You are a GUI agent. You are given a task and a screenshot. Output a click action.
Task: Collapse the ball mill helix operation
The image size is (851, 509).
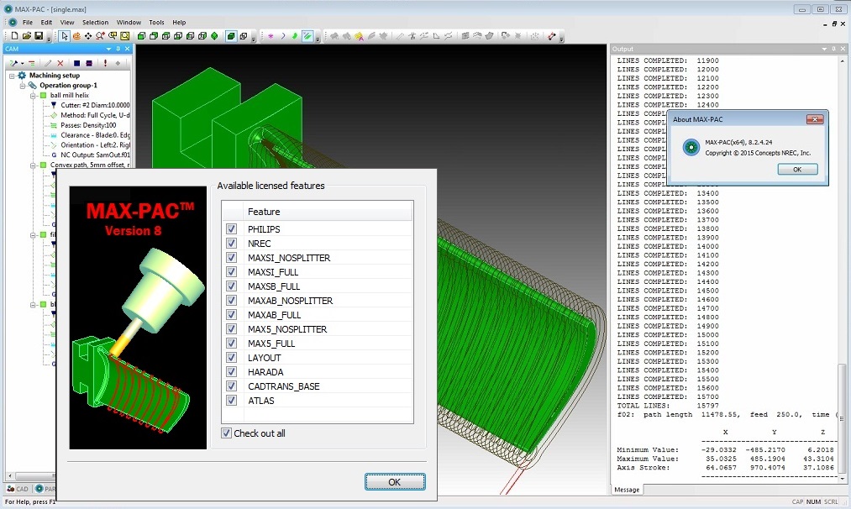coord(33,96)
